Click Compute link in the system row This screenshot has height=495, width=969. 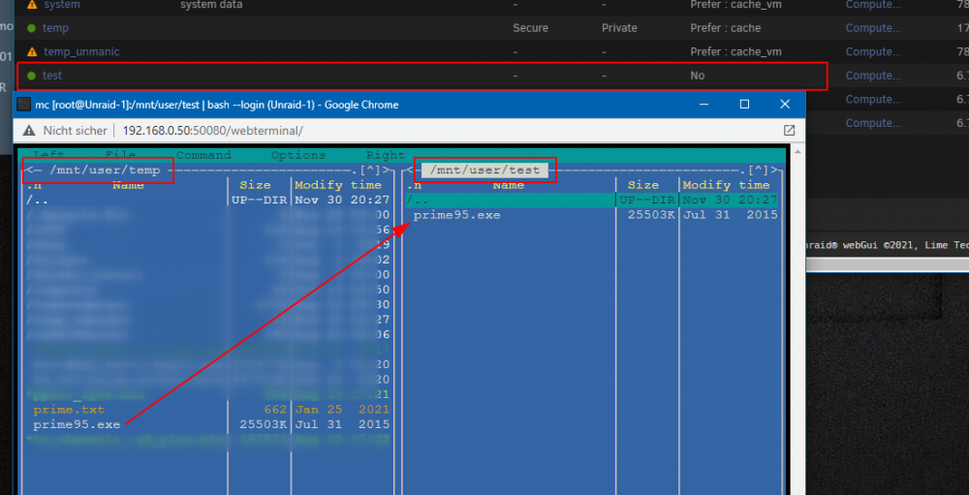(873, 4)
